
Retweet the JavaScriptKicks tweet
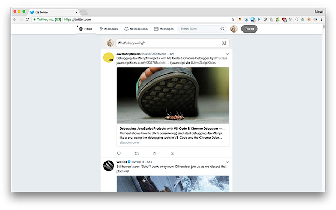136,153
